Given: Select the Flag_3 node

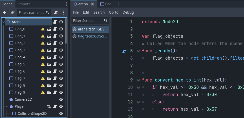Looking at the screenshot, I should pos(20,50).
